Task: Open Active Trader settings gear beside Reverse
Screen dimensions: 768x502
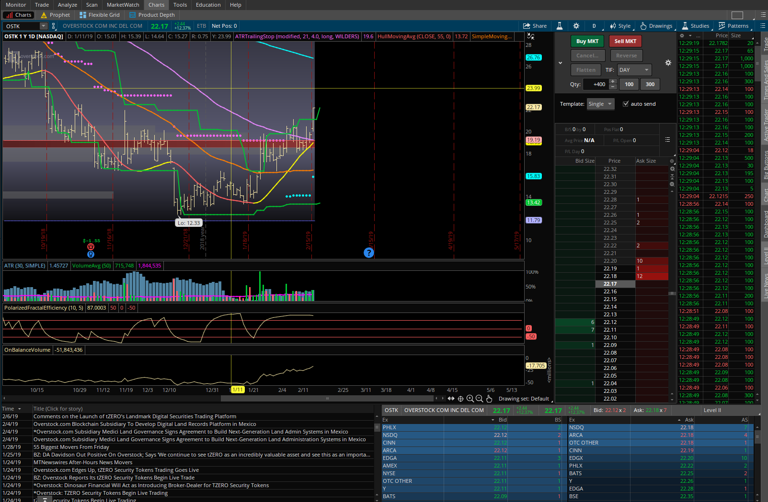Action: tap(668, 63)
